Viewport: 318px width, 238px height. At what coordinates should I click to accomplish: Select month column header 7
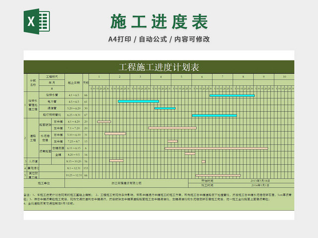coord(223,77)
